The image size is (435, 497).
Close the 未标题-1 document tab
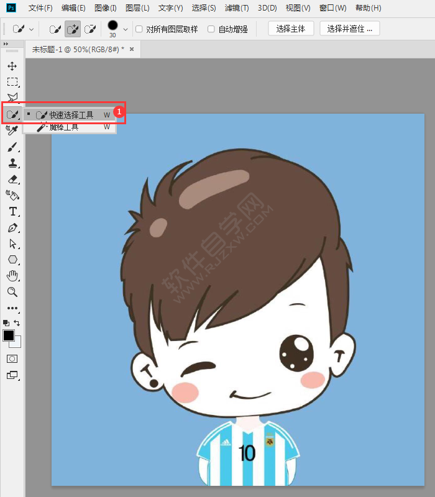pos(131,49)
